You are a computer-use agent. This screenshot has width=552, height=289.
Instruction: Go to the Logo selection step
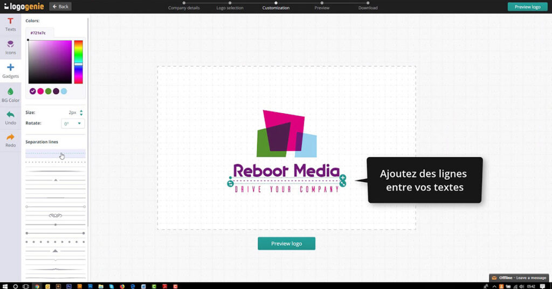(x=230, y=8)
